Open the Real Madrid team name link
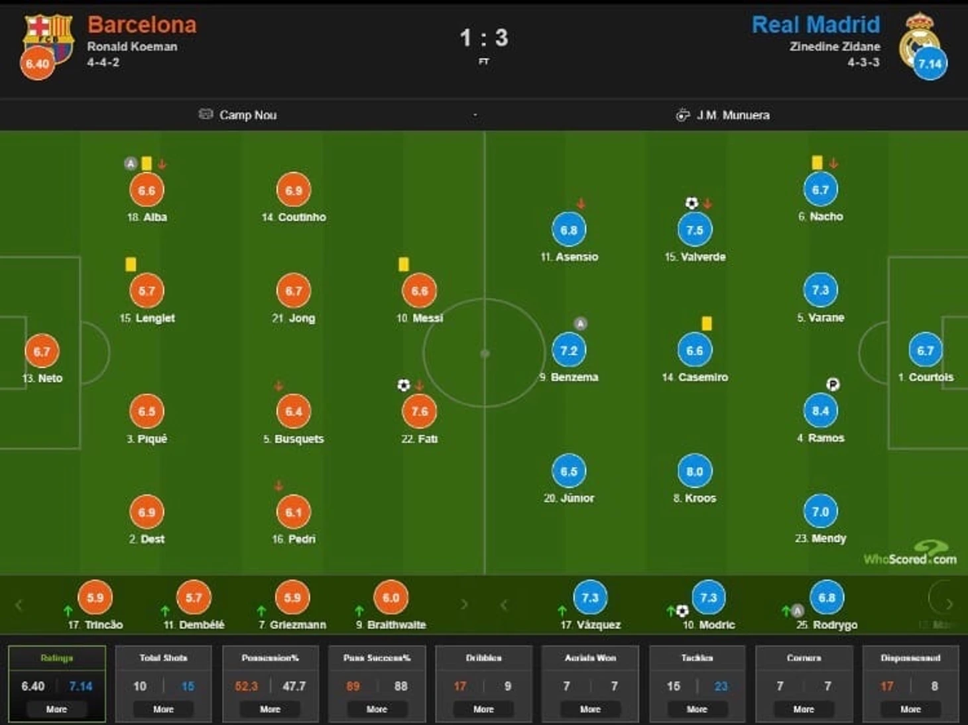The width and height of the screenshot is (968, 725). [816, 25]
